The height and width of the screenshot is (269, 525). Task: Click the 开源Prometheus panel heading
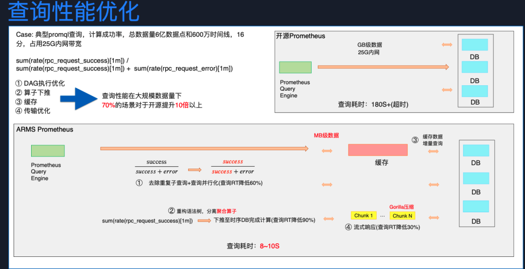[300, 36]
